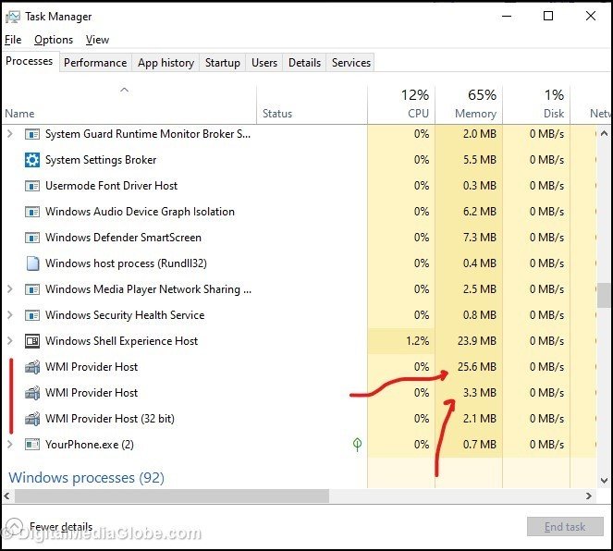
Task: Click the End task button
Action: coord(565,527)
